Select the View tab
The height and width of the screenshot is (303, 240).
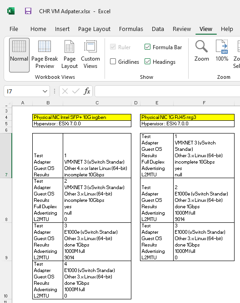[206, 29]
